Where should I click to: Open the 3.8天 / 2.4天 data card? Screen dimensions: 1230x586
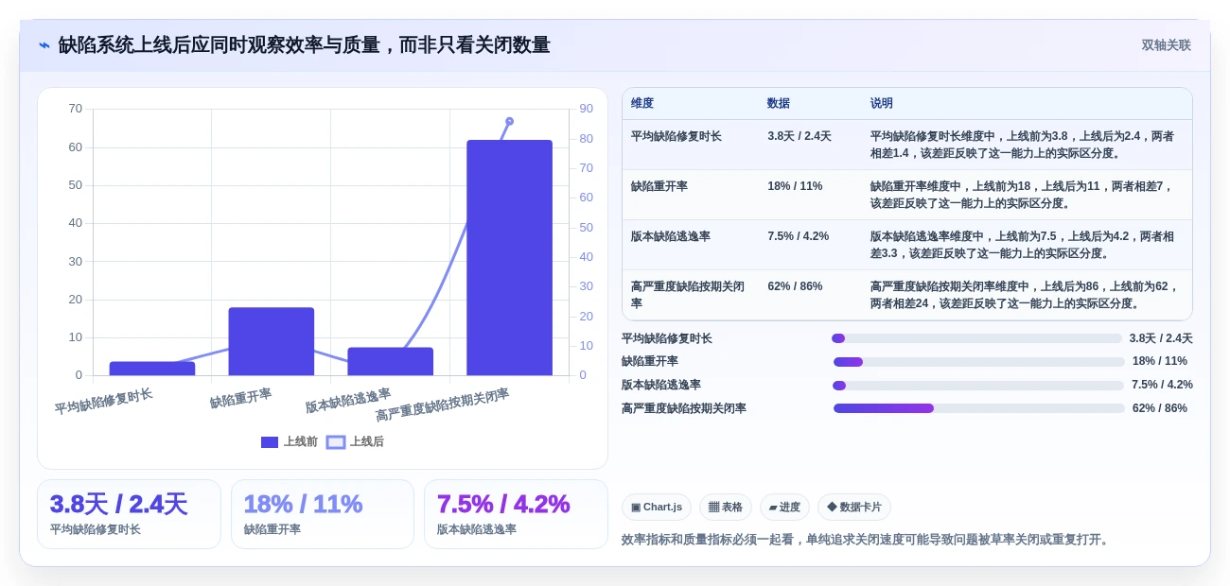pos(129,514)
